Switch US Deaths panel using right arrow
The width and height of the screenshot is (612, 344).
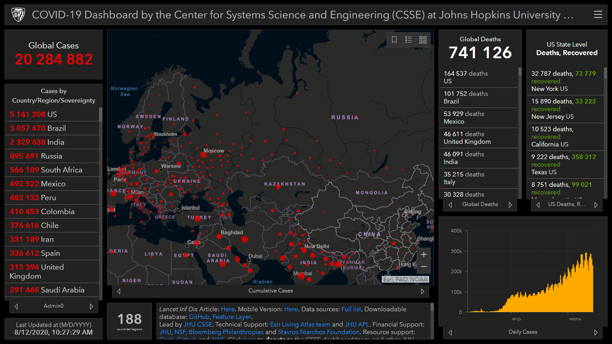pyautogui.click(x=595, y=205)
